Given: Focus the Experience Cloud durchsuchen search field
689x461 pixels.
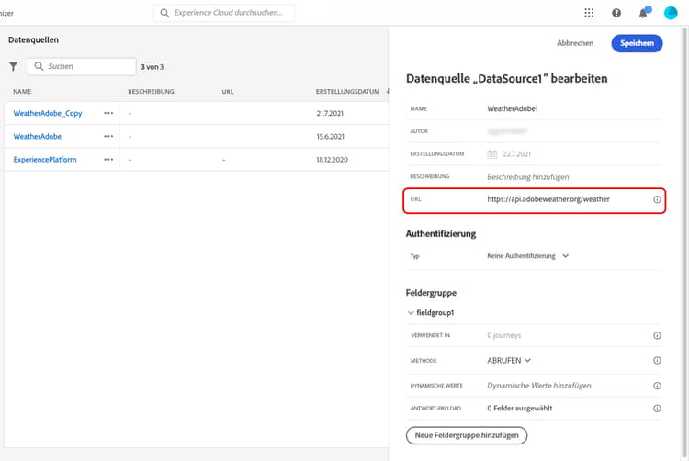Looking at the screenshot, I should click(224, 13).
